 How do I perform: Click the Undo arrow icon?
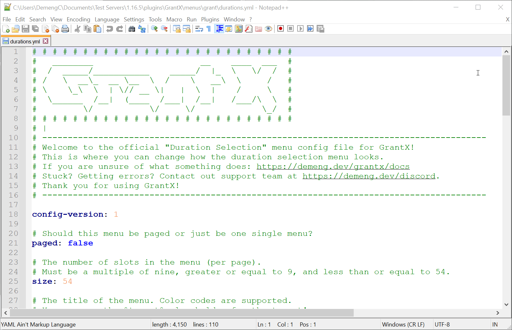(x=109, y=29)
